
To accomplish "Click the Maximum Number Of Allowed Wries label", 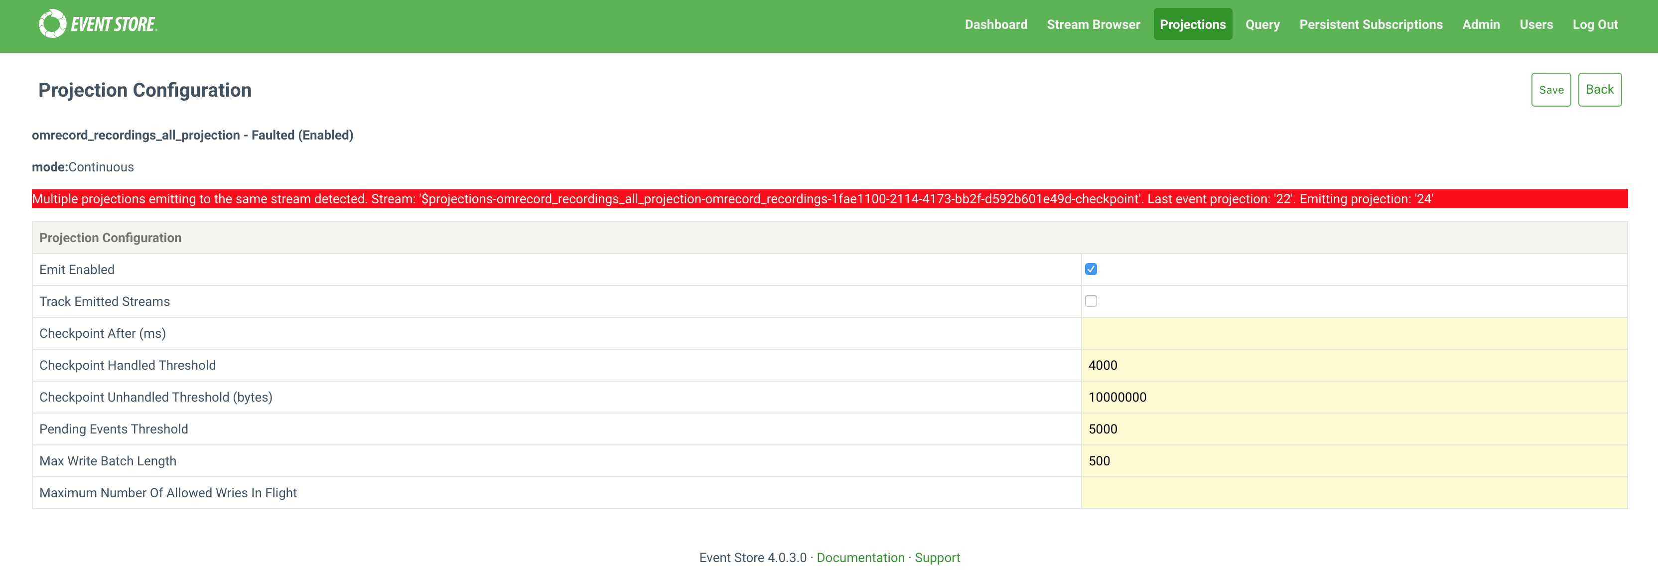I will tap(168, 493).
